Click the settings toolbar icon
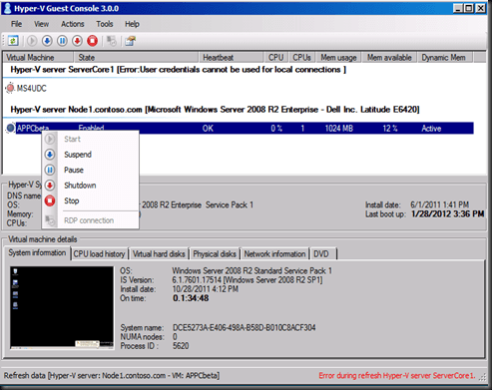The height and width of the screenshot is (390, 492). pos(130,41)
